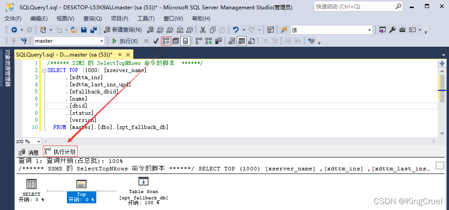Click the Undo arrow icon
449x210 pixels.
click(236, 30)
